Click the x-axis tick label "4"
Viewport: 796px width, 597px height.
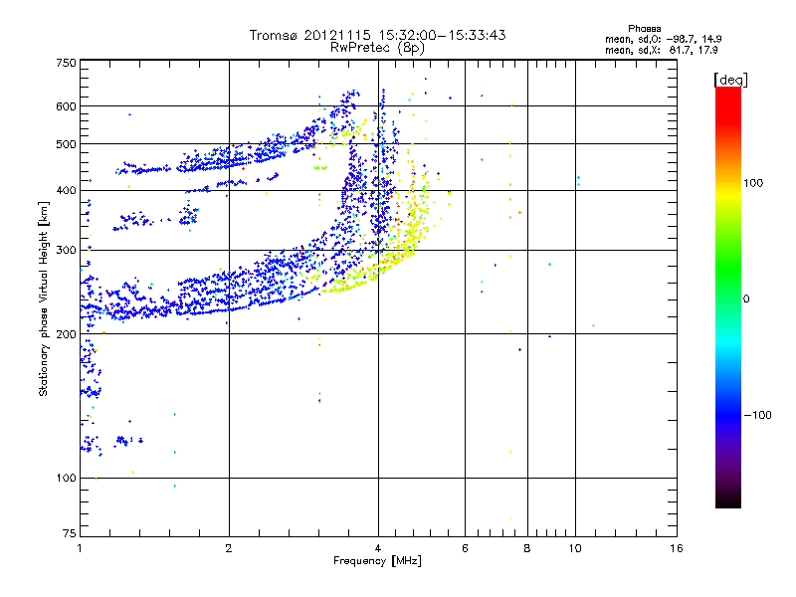click(x=378, y=548)
